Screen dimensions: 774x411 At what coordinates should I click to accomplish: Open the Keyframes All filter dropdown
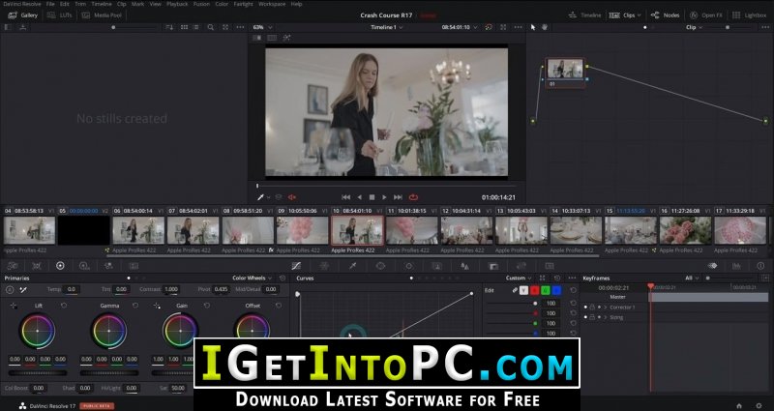point(692,279)
